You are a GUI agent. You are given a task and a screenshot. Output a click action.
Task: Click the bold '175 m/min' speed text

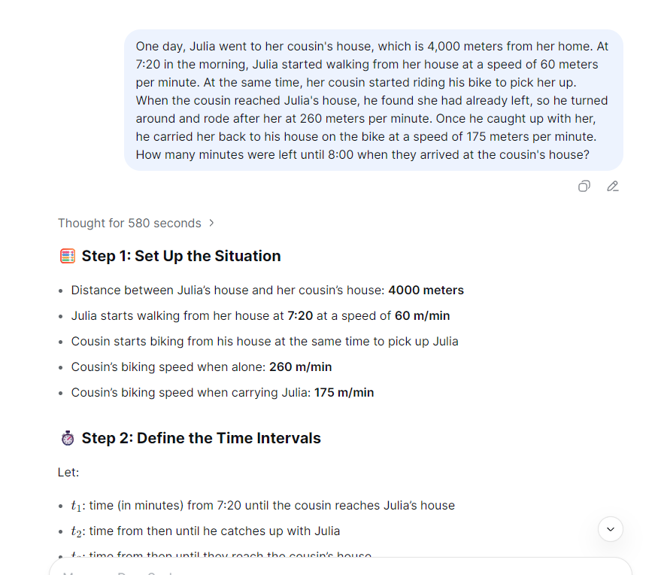[344, 392]
